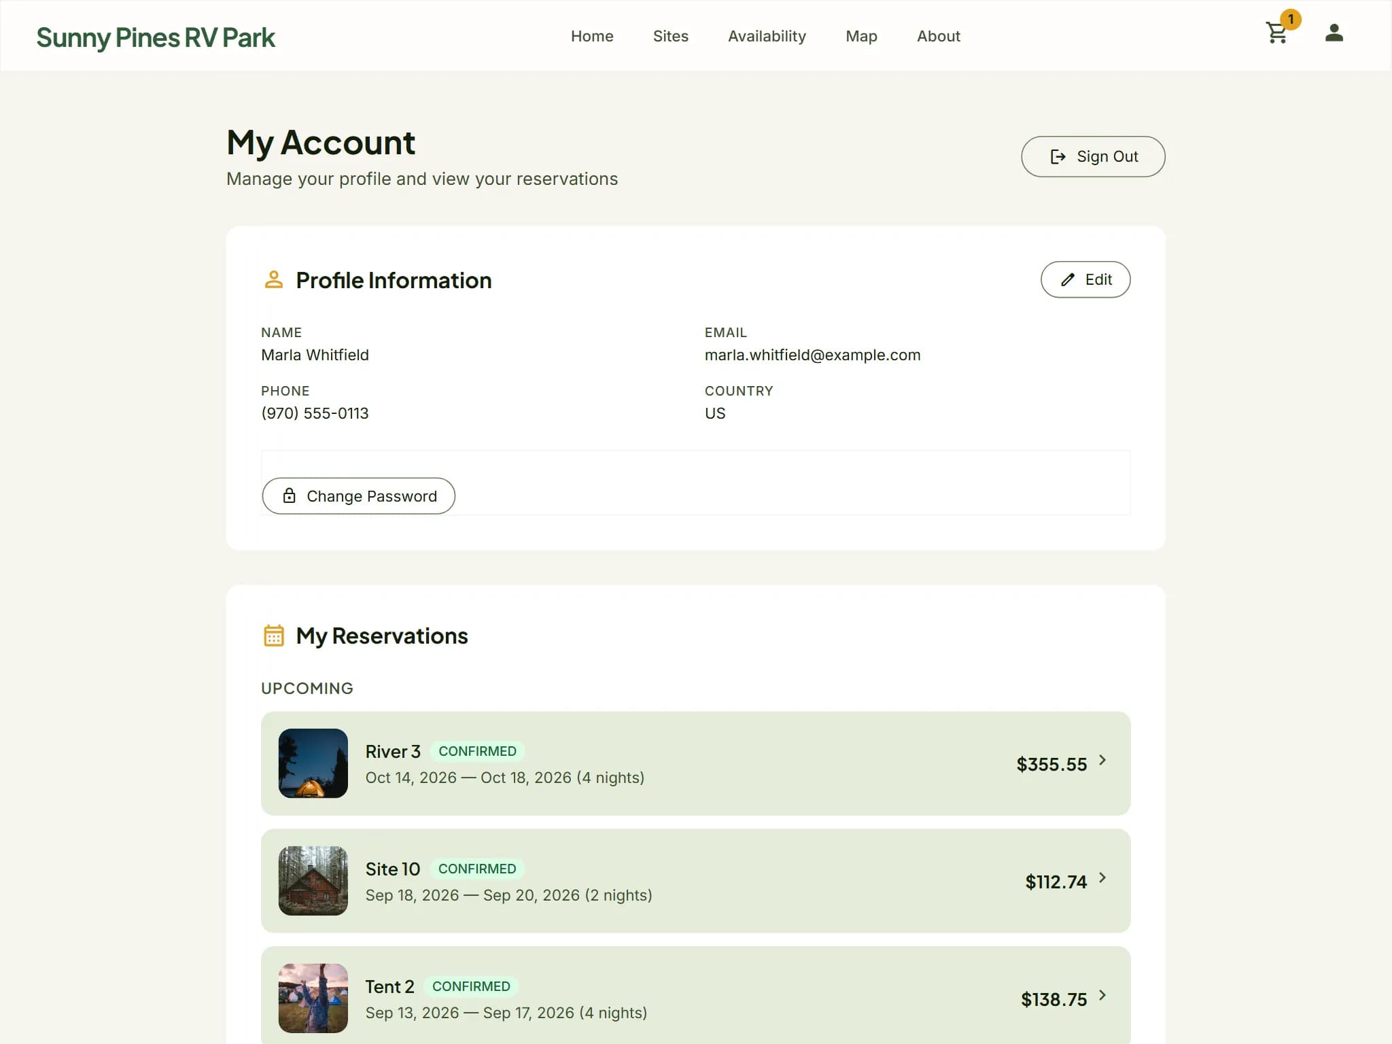Viewport: 1392px width, 1044px height.
Task: Click the phone number (970) 555-0113
Action: coord(315,413)
